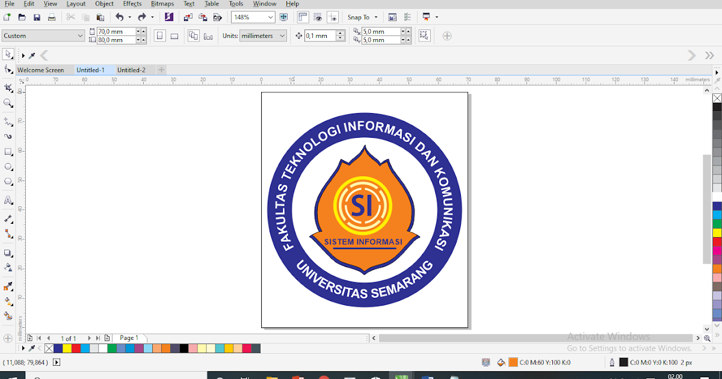The height and width of the screenshot is (379, 722).
Task: Select the Shape tool in the toolbox
Action: (8, 70)
